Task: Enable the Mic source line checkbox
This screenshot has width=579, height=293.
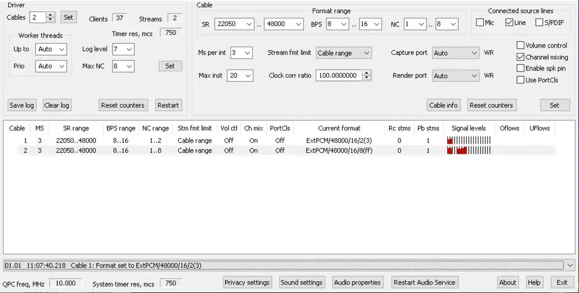Action: (x=480, y=22)
